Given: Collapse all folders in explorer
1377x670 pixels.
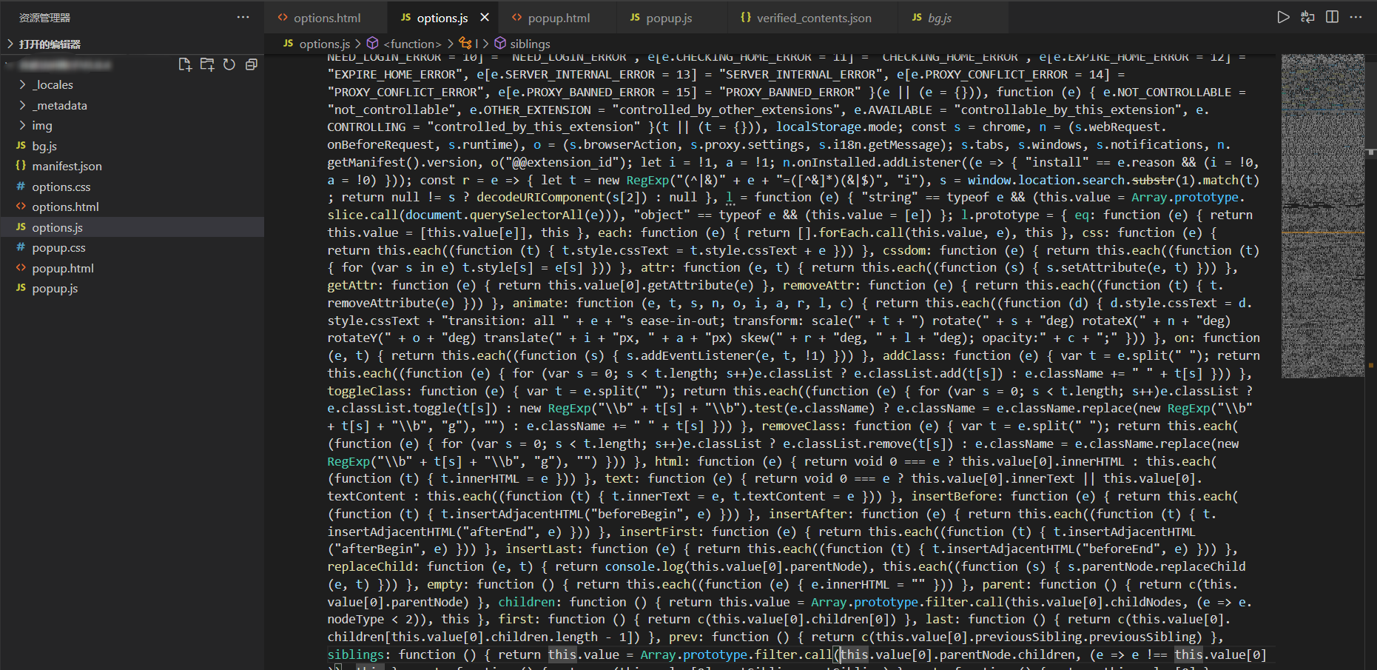Looking at the screenshot, I should pyautogui.click(x=252, y=65).
